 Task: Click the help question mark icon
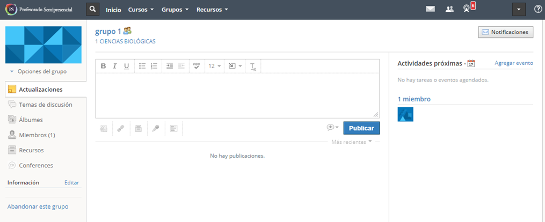[538, 9]
